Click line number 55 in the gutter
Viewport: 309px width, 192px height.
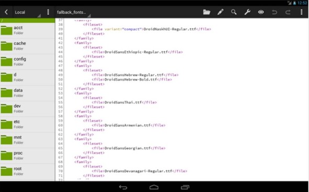(x=61, y=102)
